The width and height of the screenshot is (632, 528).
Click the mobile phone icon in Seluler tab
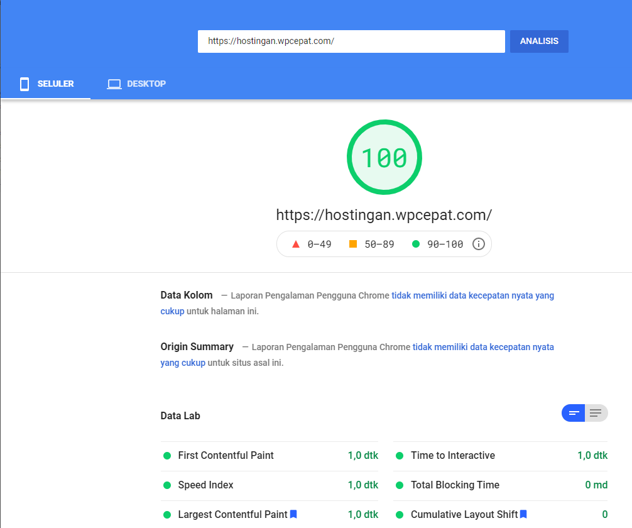25,84
